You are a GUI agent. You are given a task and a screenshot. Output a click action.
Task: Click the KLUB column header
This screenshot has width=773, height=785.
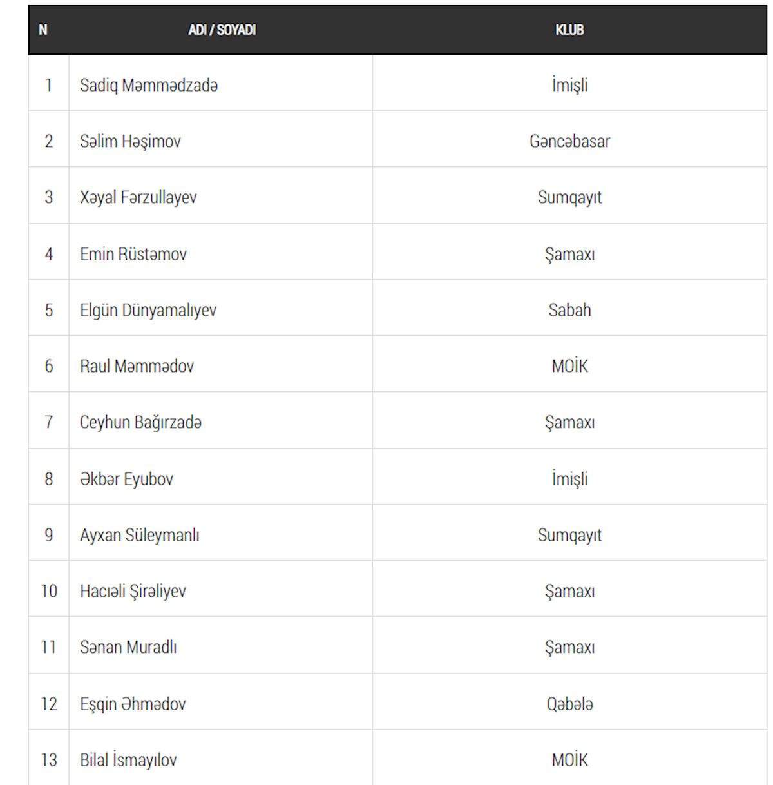[569, 30]
